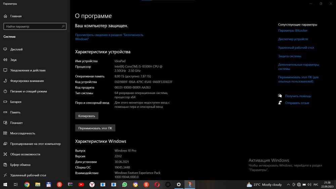Click the Windows 10 Pro edition text
This screenshot has height=189, width=336.
[x=125, y=150]
